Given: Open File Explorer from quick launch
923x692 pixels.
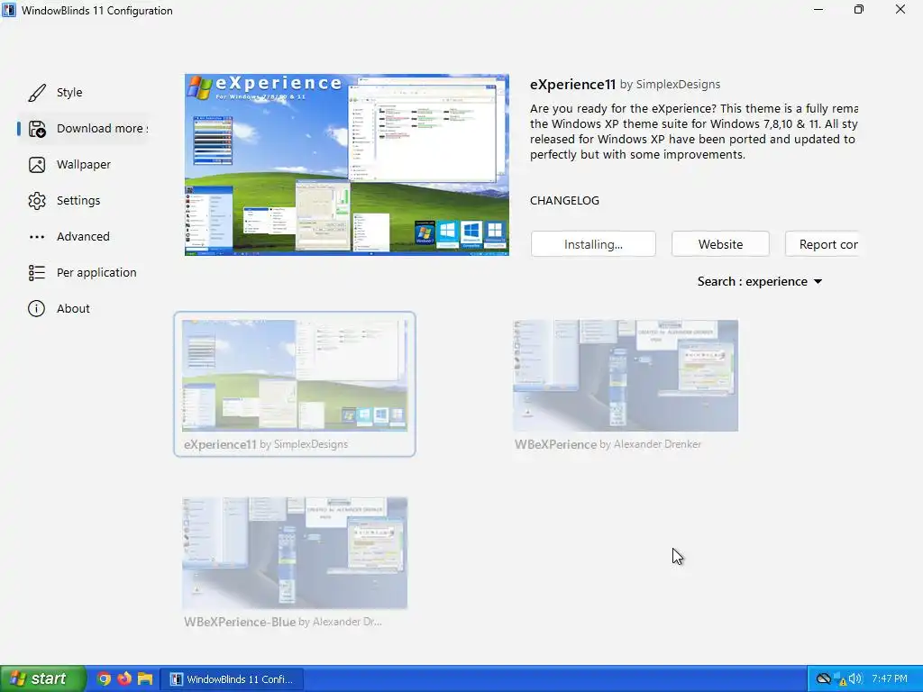Looking at the screenshot, I should 145,678.
